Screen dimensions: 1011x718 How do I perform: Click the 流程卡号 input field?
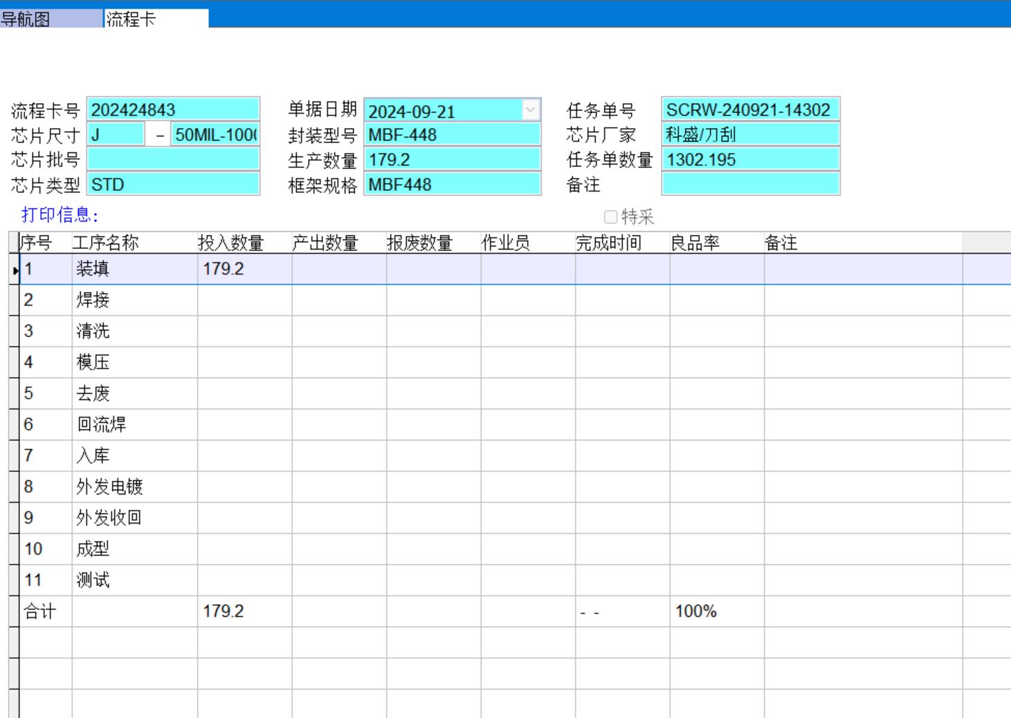point(173,110)
